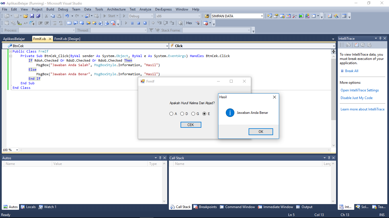Collapse the BtnCek_Click Sub code region
This screenshot has height=218, width=389.
coord(11,56)
